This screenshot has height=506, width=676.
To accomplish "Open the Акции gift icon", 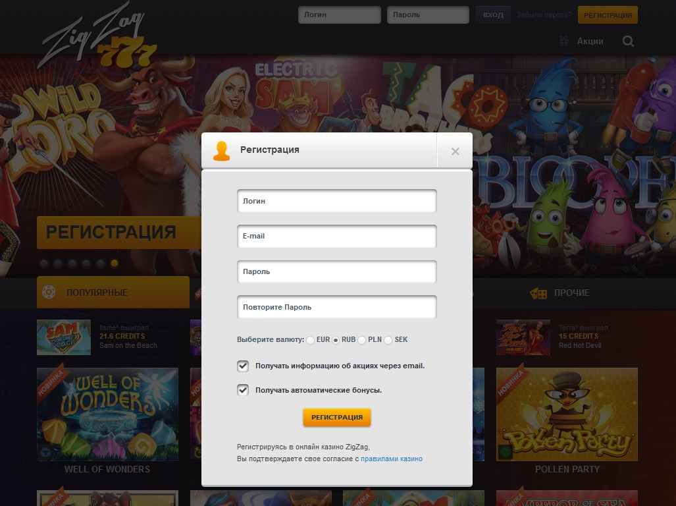I will (563, 41).
